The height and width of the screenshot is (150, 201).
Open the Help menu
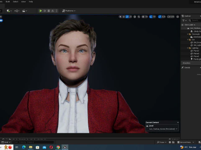coord(31,2)
